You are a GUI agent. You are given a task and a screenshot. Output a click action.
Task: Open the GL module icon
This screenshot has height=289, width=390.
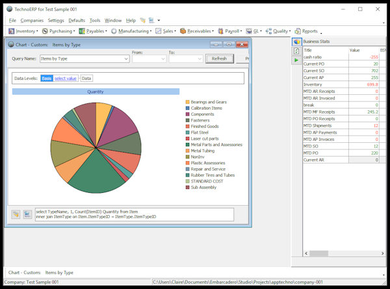(249, 31)
